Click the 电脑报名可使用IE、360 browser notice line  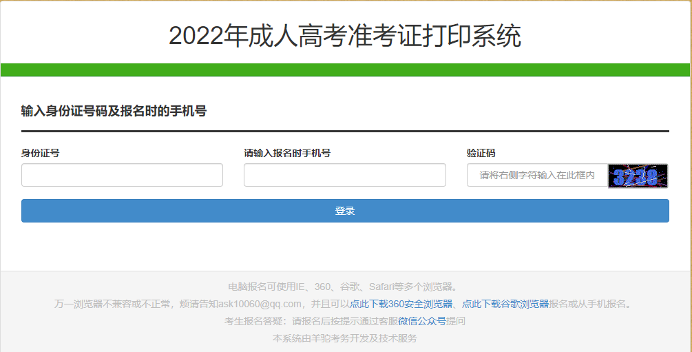click(343, 287)
